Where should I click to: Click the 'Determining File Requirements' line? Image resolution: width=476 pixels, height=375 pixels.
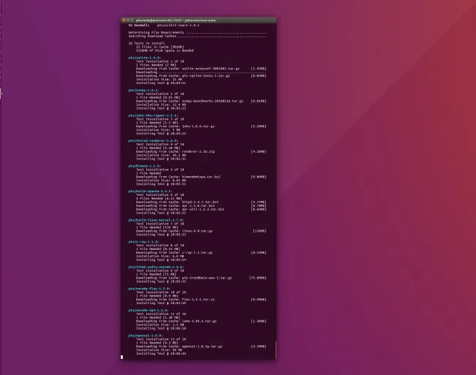click(197, 32)
